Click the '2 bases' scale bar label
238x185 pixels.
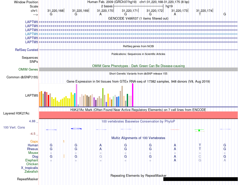(107, 6)
